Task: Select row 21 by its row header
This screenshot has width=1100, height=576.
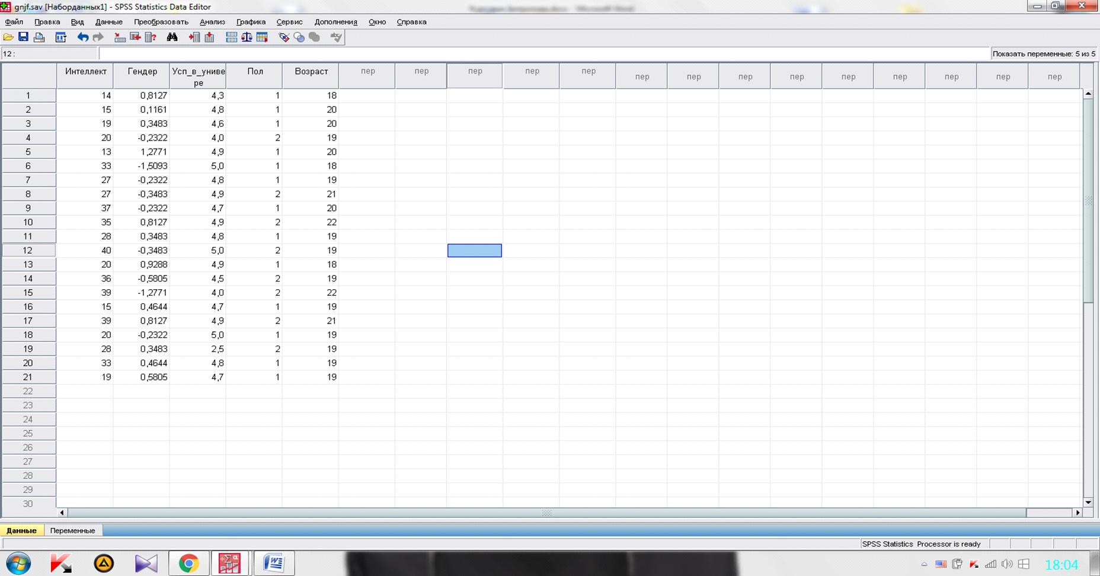Action: pos(28,377)
